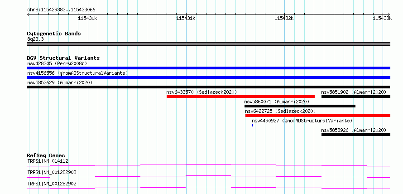This screenshot has width=403, height=194.
Task: Click the nsv428205 (Perry2008b) blue variant bar
Action: click(208, 68)
